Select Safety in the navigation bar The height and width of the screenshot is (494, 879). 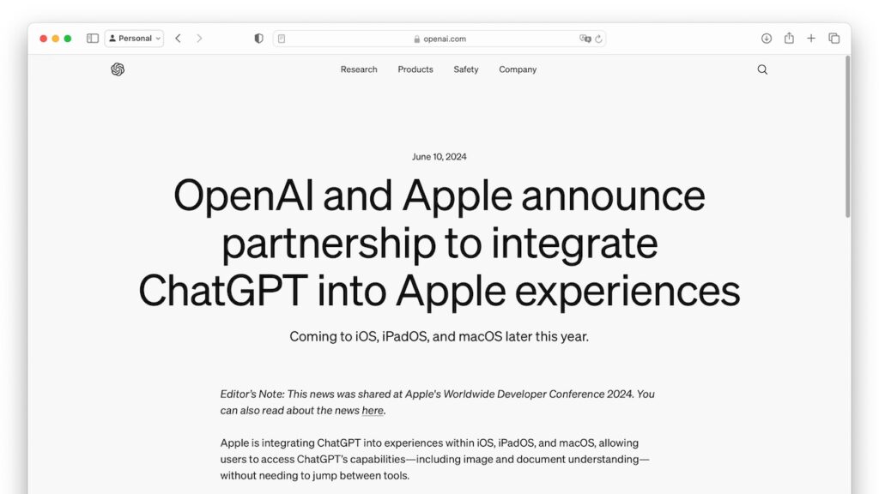[465, 69]
